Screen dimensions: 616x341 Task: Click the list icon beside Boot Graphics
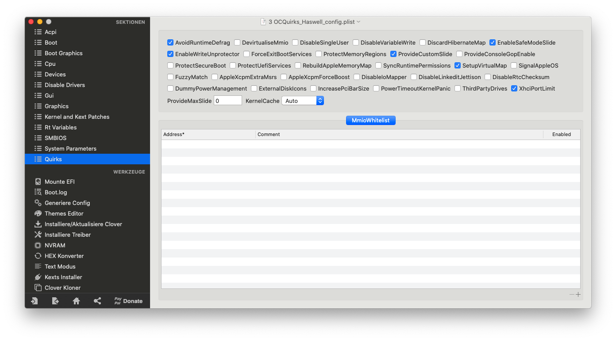point(38,53)
